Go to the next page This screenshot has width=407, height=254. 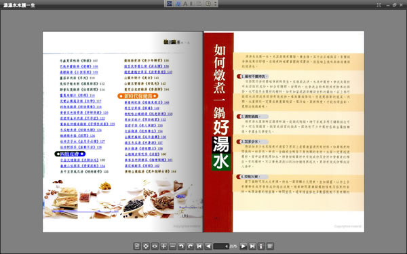tap(244, 246)
